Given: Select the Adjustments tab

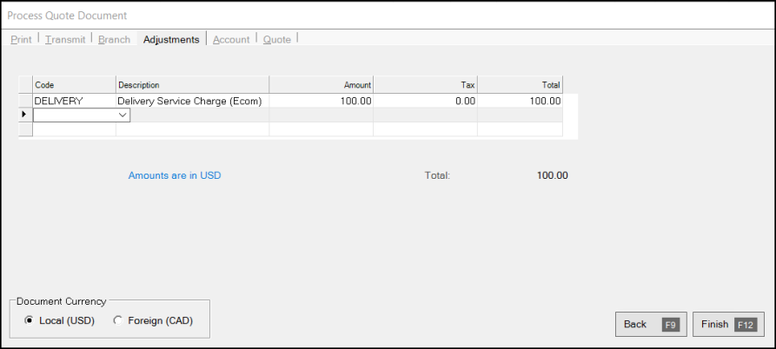Looking at the screenshot, I should pos(171,40).
